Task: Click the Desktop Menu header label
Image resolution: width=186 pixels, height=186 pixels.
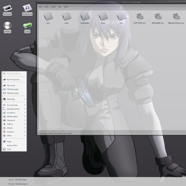Action: click(x=14, y=73)
